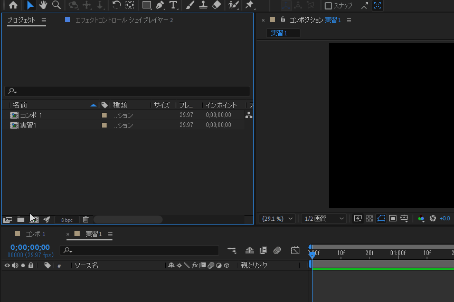The width and height of the screenshot is (454, 302).
Task: Click the horizontal scrollbar in the project panel
Action: click(128, 220)
